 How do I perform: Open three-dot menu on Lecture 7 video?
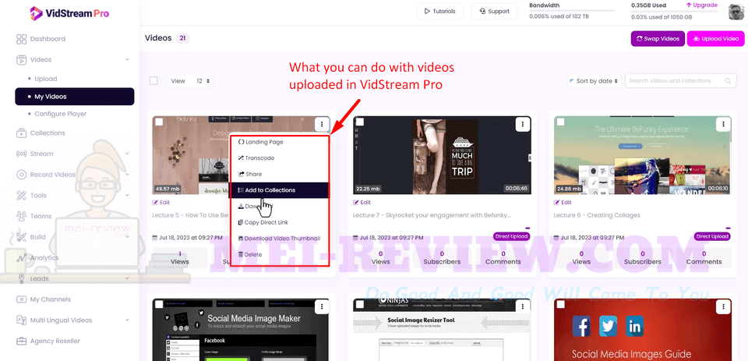(524, 124)
